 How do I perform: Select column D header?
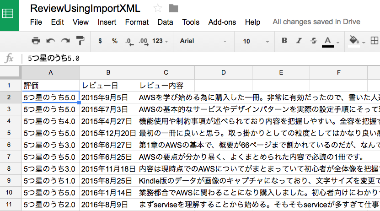pos(224,72)
